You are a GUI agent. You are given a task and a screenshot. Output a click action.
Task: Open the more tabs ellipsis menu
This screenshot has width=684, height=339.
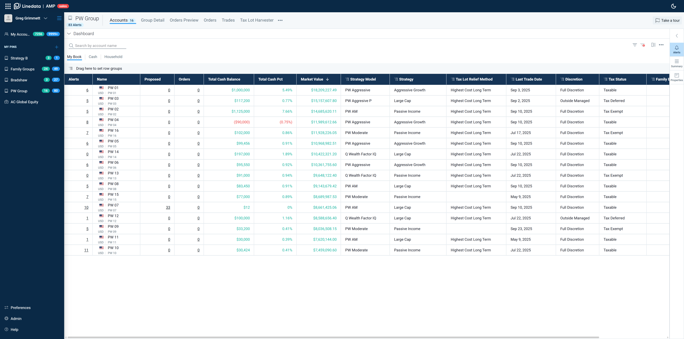pyautogui.click(x=280, y=20)
